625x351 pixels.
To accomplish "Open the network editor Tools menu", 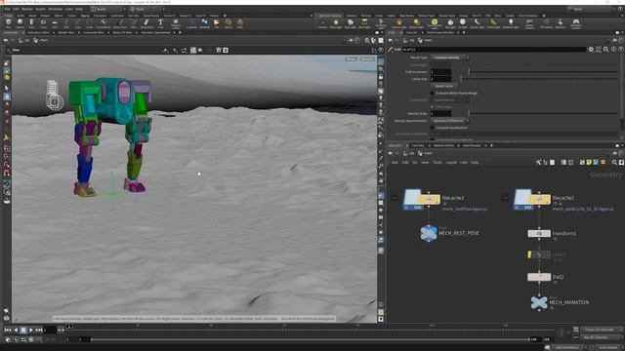I will click(x=437, y=163).
